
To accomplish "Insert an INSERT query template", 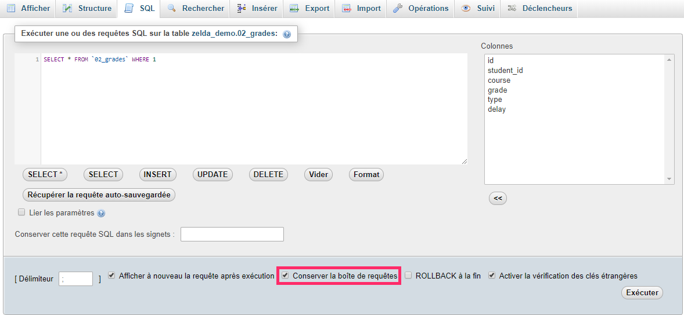I will tap(157, 174).
